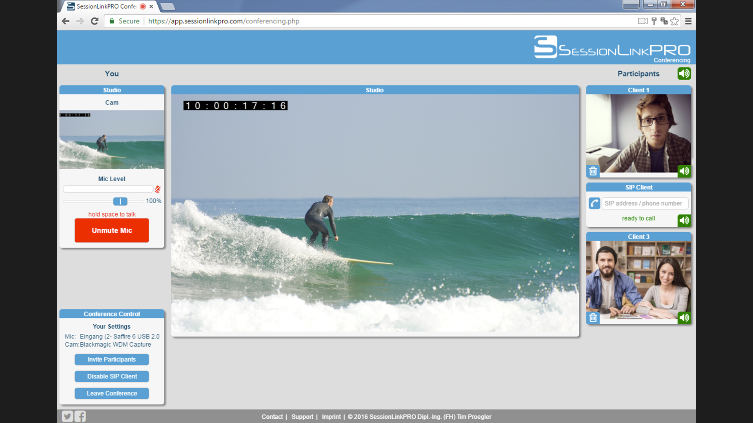Click the Unmute Mic button
The image size is (753, 423).
pyautogui.click(x=111, y=230)
